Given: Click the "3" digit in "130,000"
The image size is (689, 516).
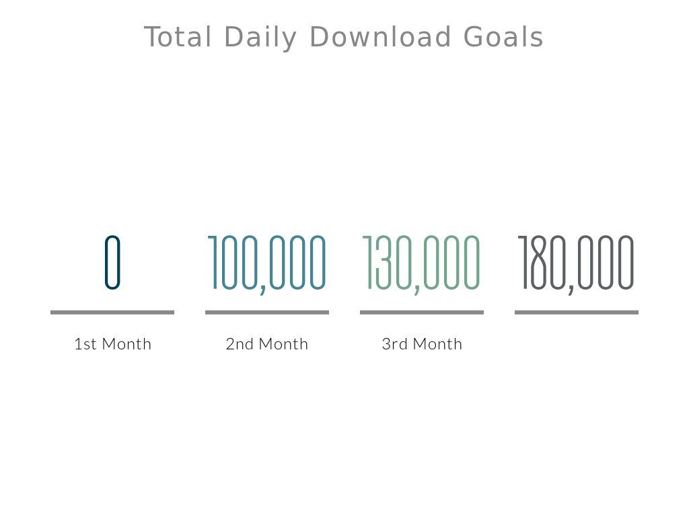Looking at the screenshot, I should (x=382, y=263).
